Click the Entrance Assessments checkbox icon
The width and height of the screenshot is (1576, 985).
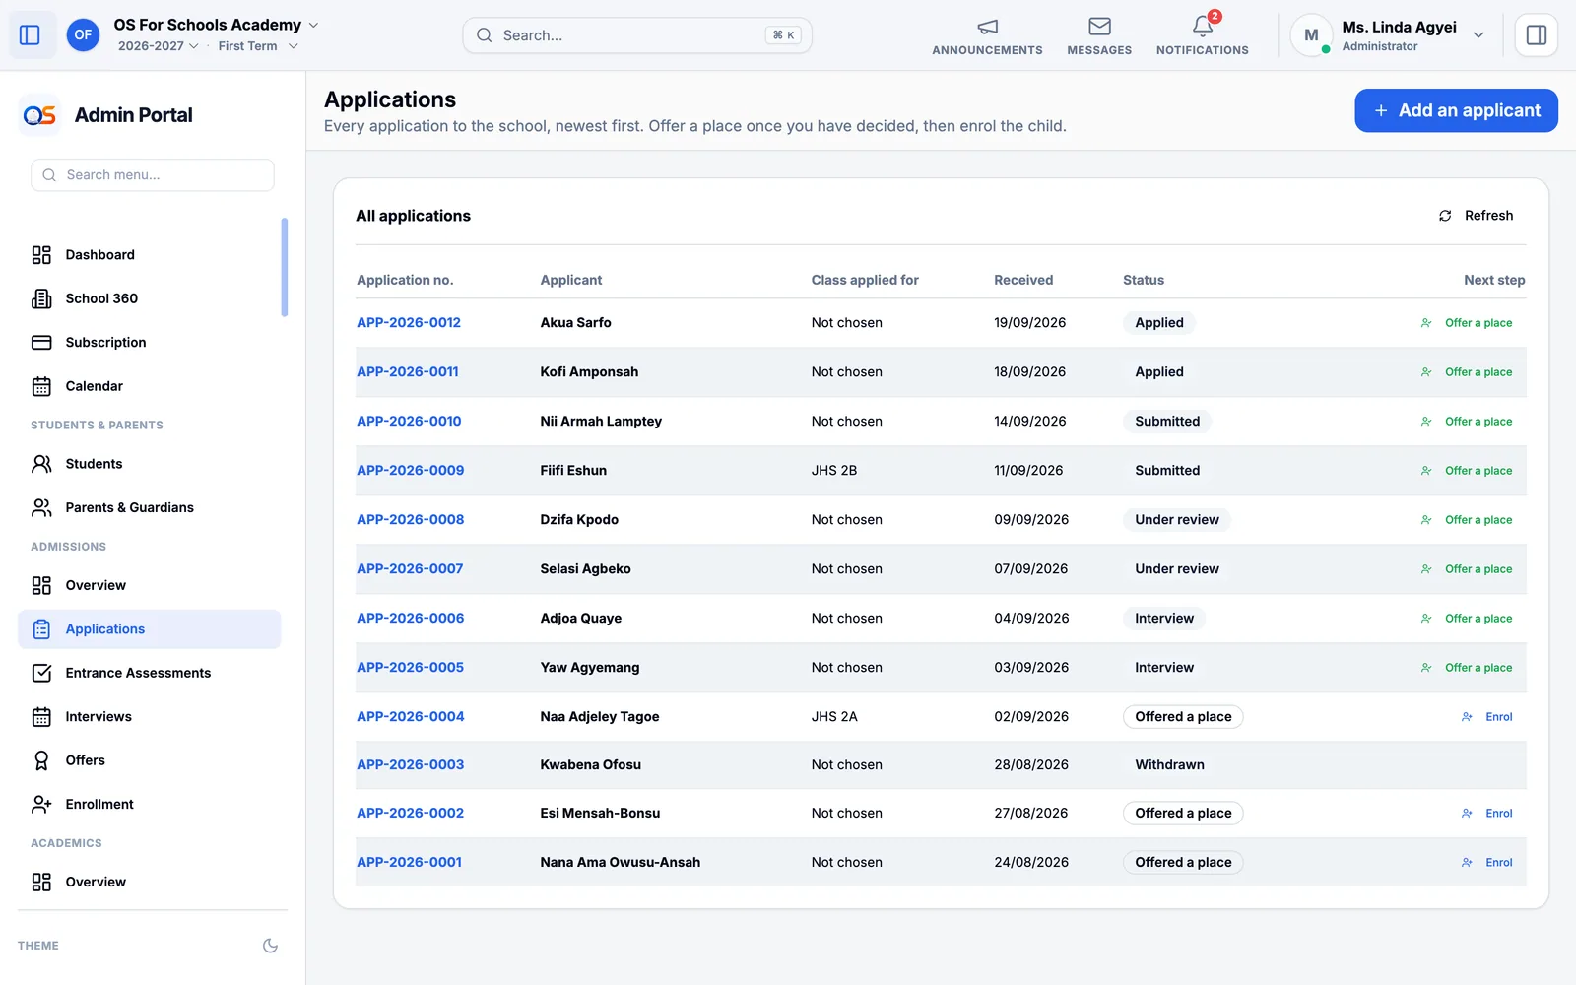tap(41, 673)
